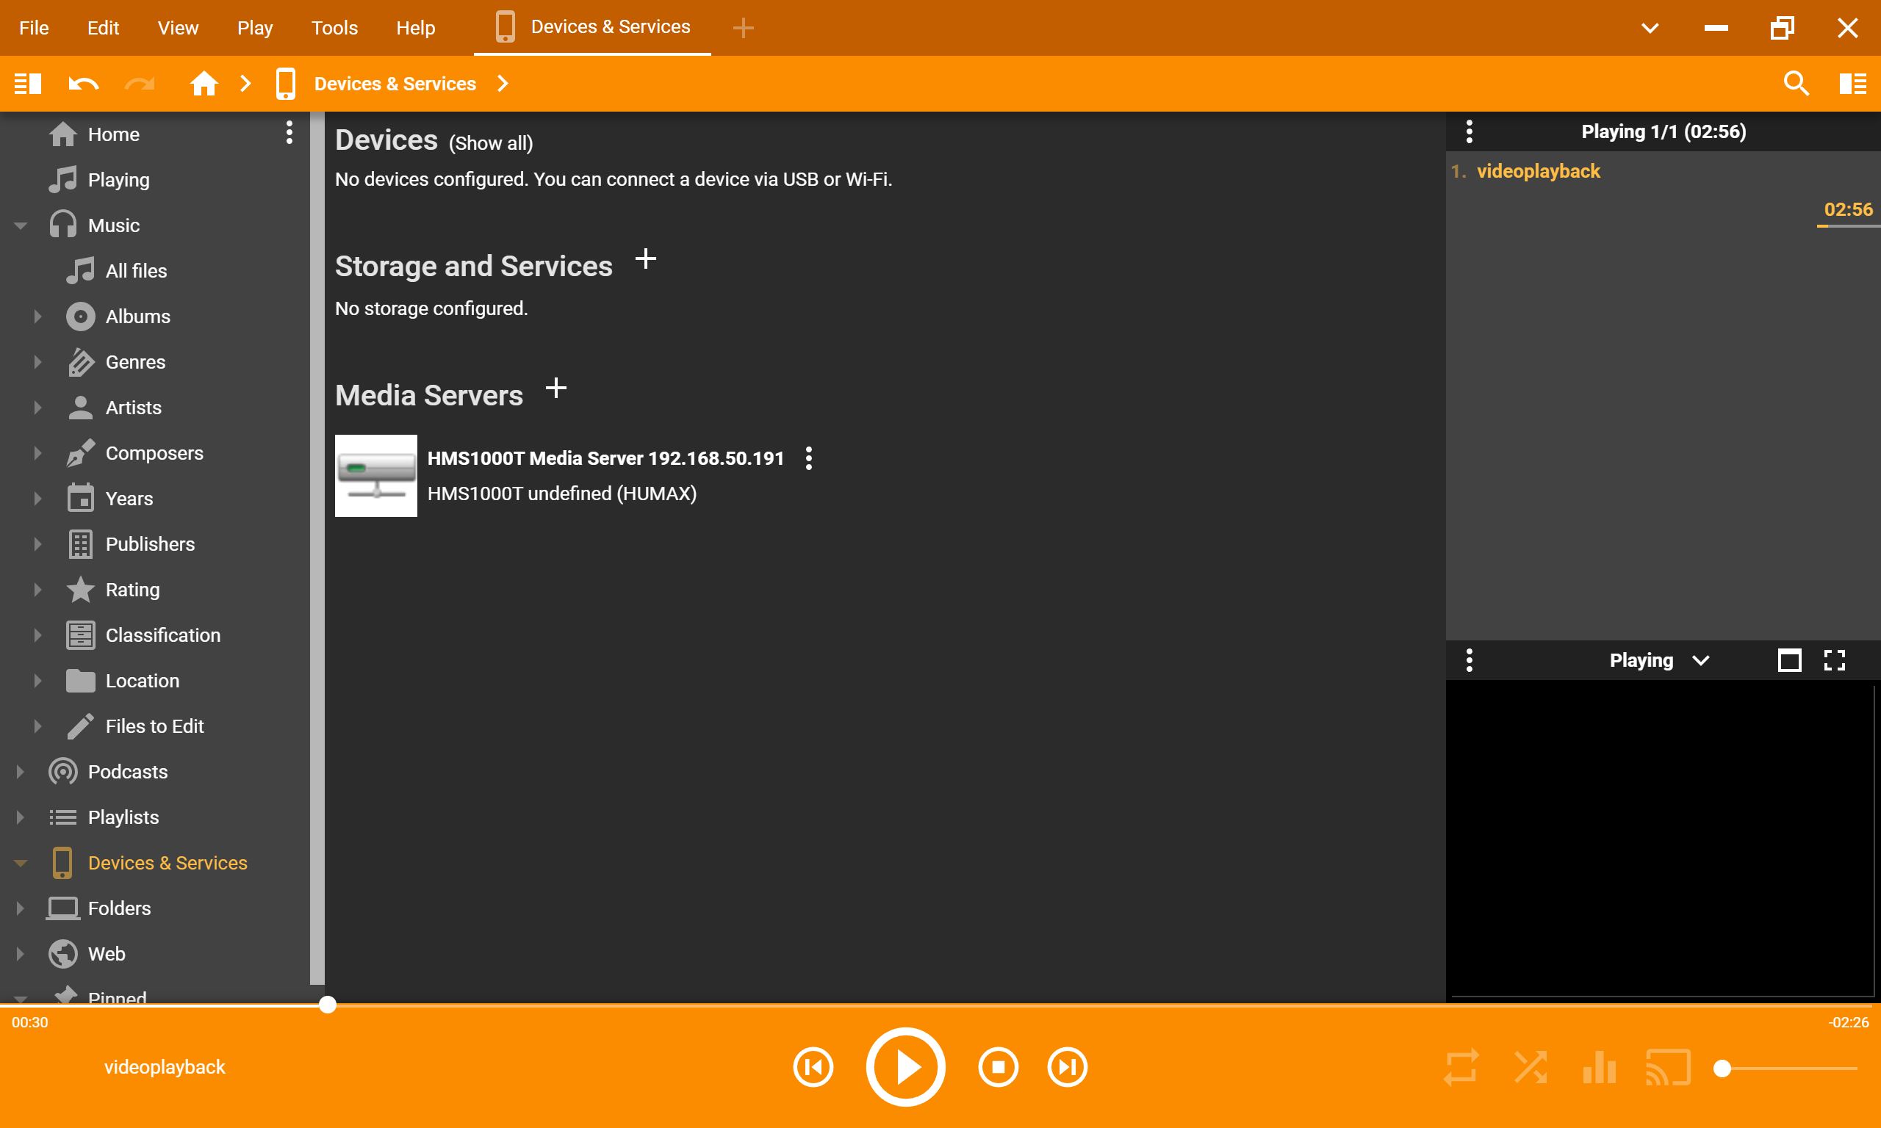Screen dimensions: 1881x1128
Task: Click the (Show all) devices link
Action: coord(490,143)
